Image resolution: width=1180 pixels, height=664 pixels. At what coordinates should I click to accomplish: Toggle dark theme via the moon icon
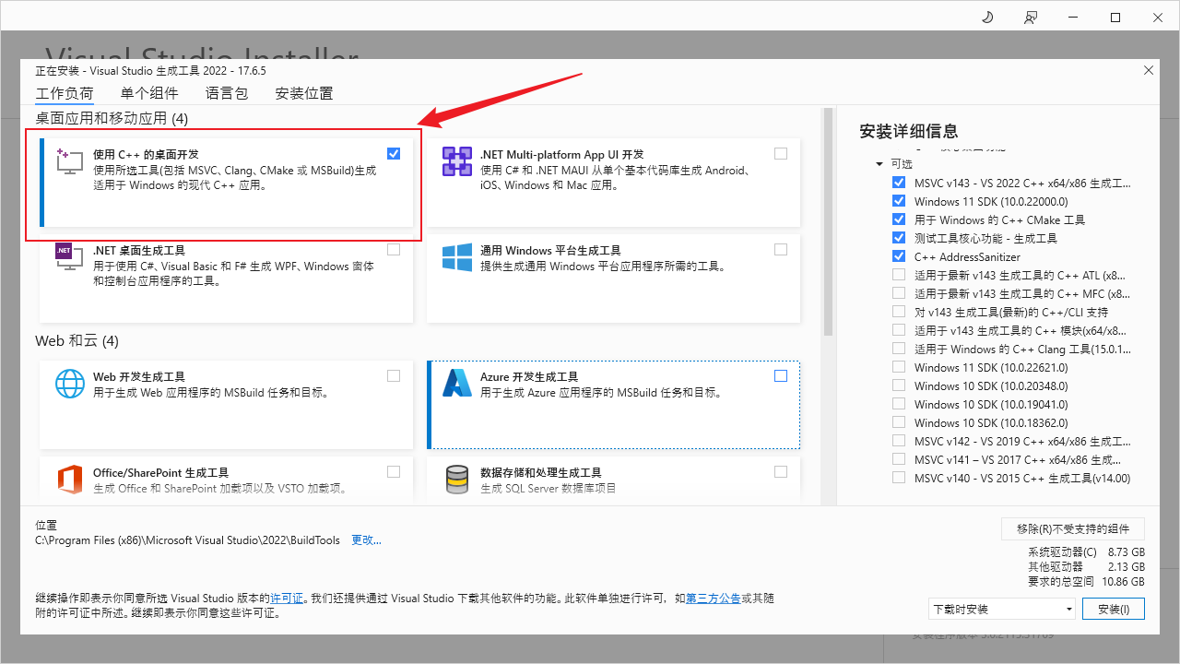pos(986,17)
